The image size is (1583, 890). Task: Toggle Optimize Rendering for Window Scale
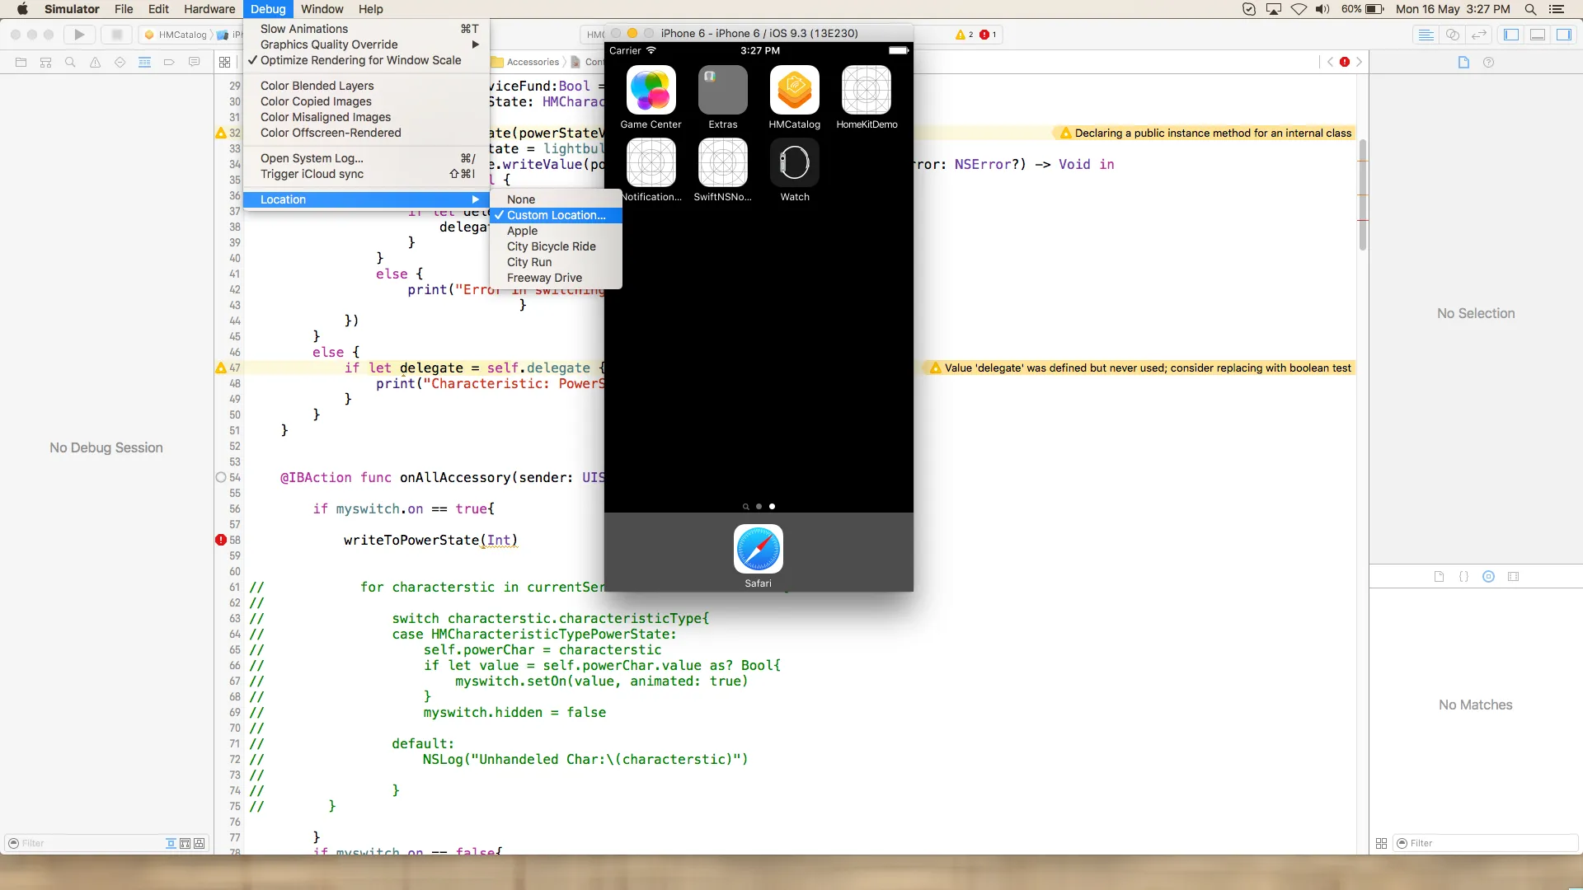click(x=360, y=60)
